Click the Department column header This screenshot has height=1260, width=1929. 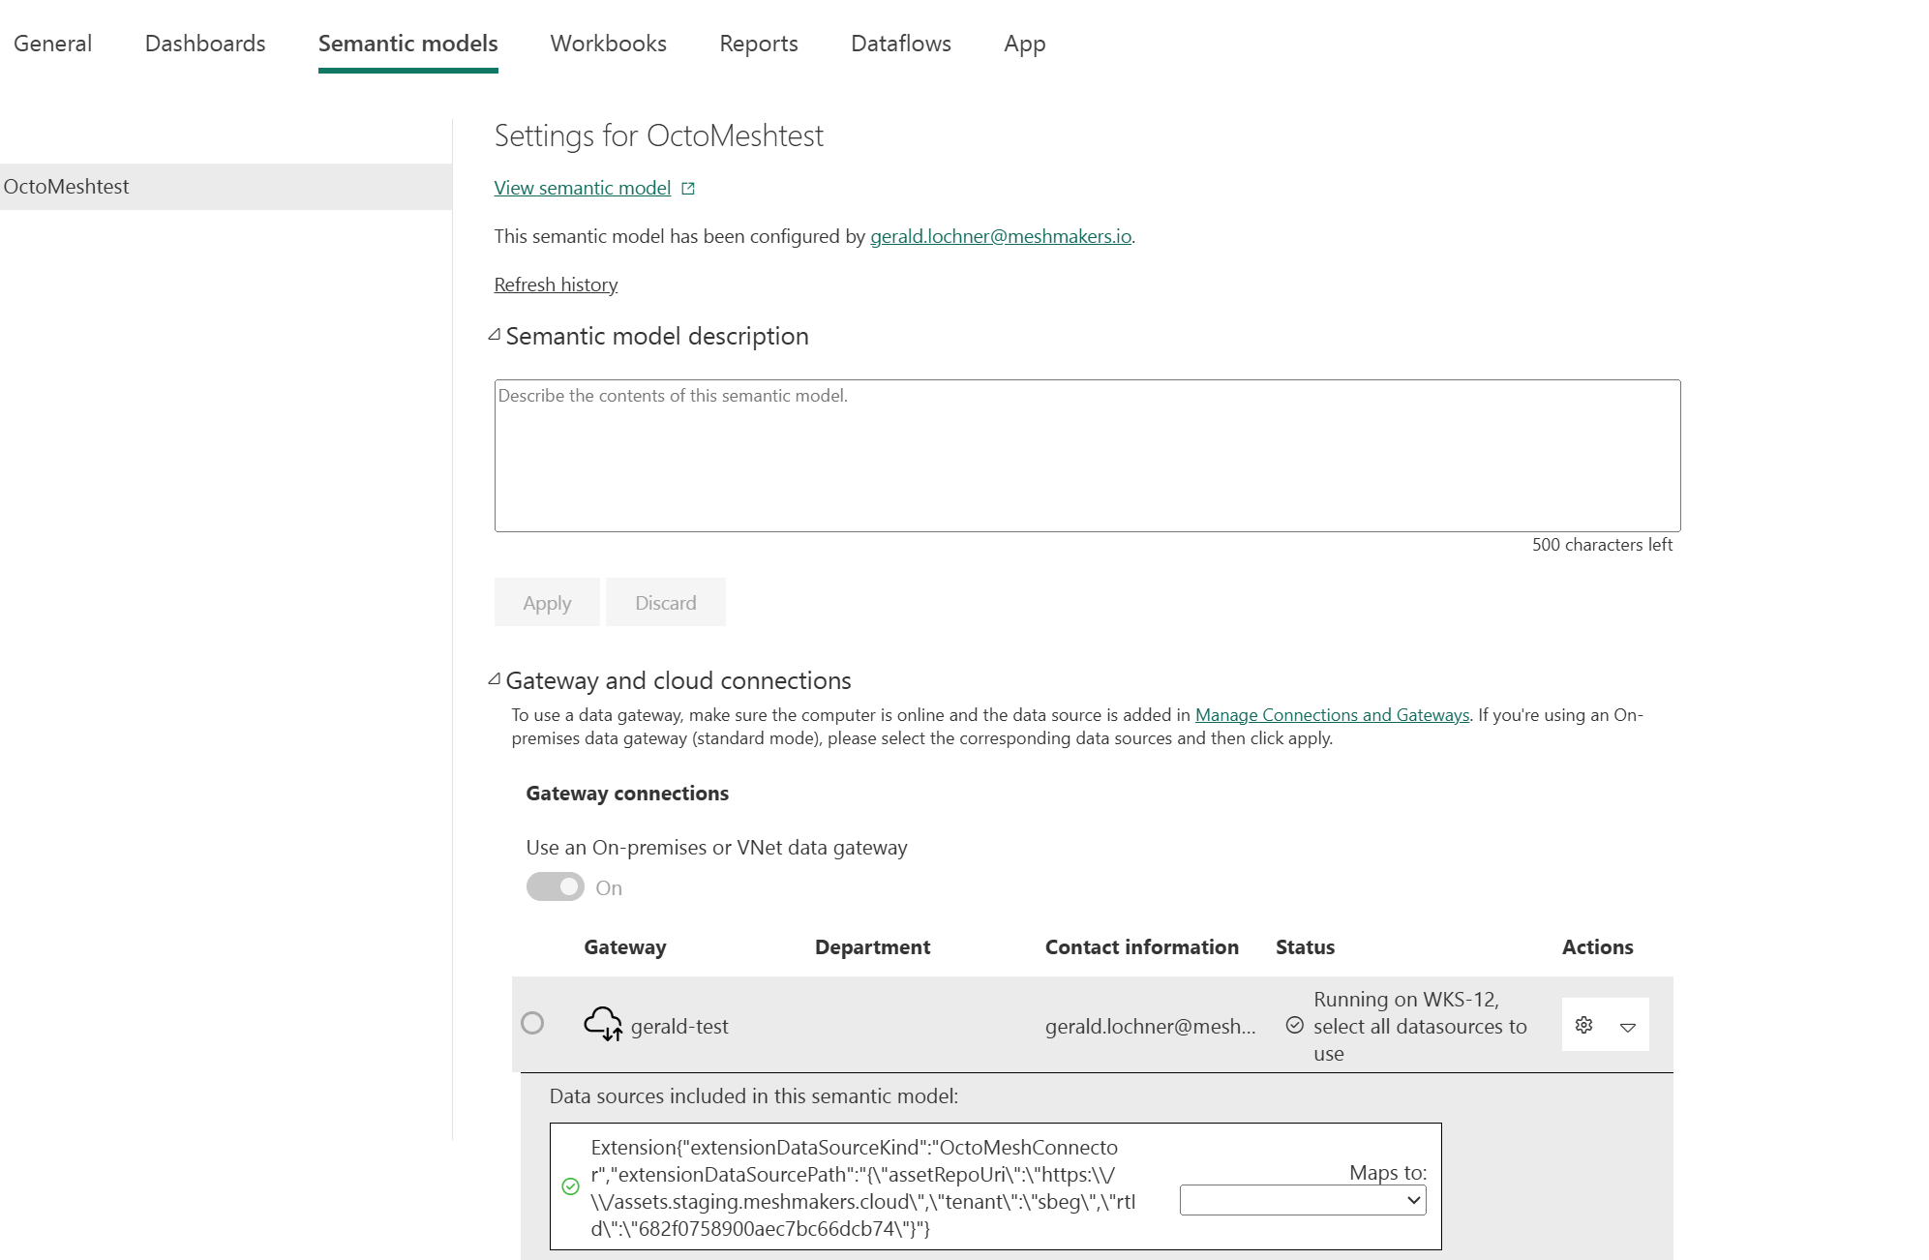tap(872, 947)
